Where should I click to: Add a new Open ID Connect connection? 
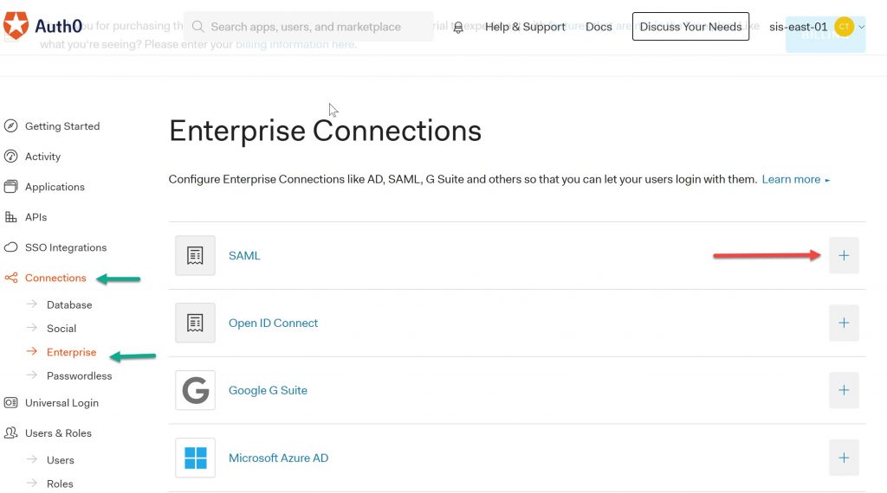[844, 323]
